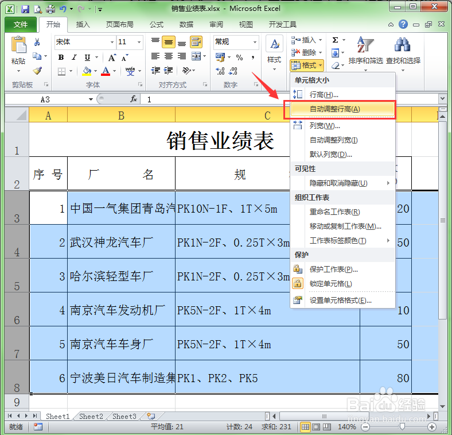Click decrease indent icon
This screenshot has height=435, width=452.
pyautogui.click(x=155, y=70)
